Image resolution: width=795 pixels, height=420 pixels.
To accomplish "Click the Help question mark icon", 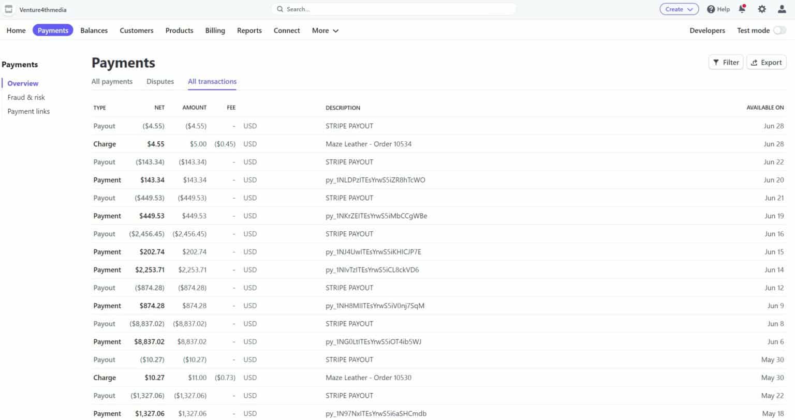I will pos(711,9).
